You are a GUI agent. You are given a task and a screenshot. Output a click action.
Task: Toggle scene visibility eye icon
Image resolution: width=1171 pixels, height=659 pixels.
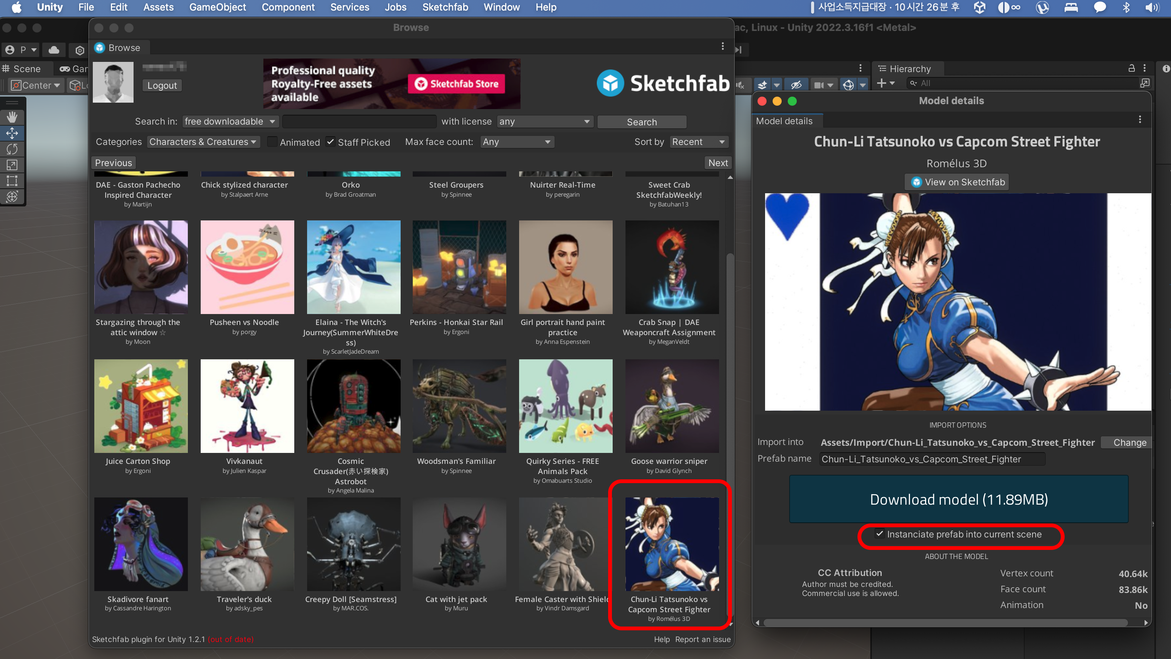pyautogui.click(x=796, y=85)
